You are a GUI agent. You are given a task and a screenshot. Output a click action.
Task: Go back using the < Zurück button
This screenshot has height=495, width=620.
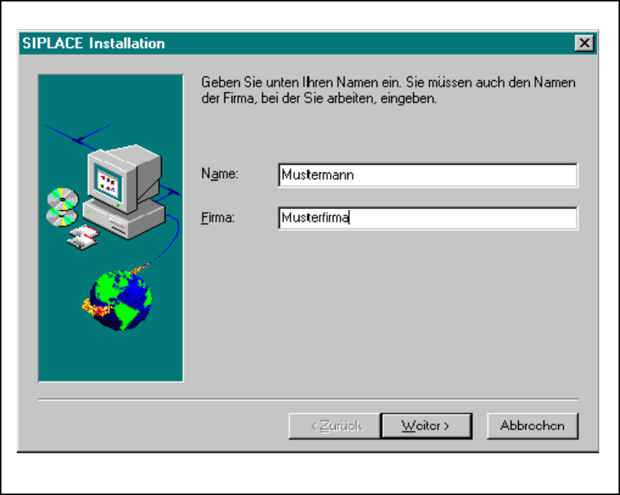pos(334,426)
